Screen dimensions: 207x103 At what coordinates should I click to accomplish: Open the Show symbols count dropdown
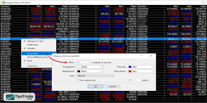coord(89,62)
